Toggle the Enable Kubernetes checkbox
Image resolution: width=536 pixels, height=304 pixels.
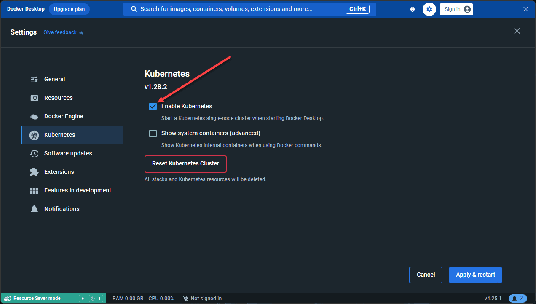pyautogui.click(x=153, y=107)
